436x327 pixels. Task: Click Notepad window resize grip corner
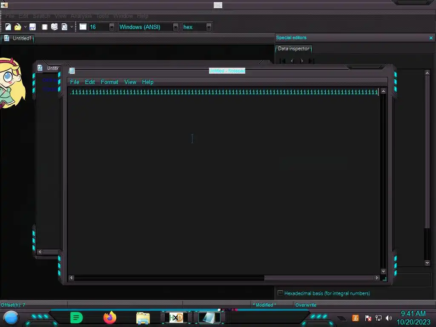click(x=384, y=278)
